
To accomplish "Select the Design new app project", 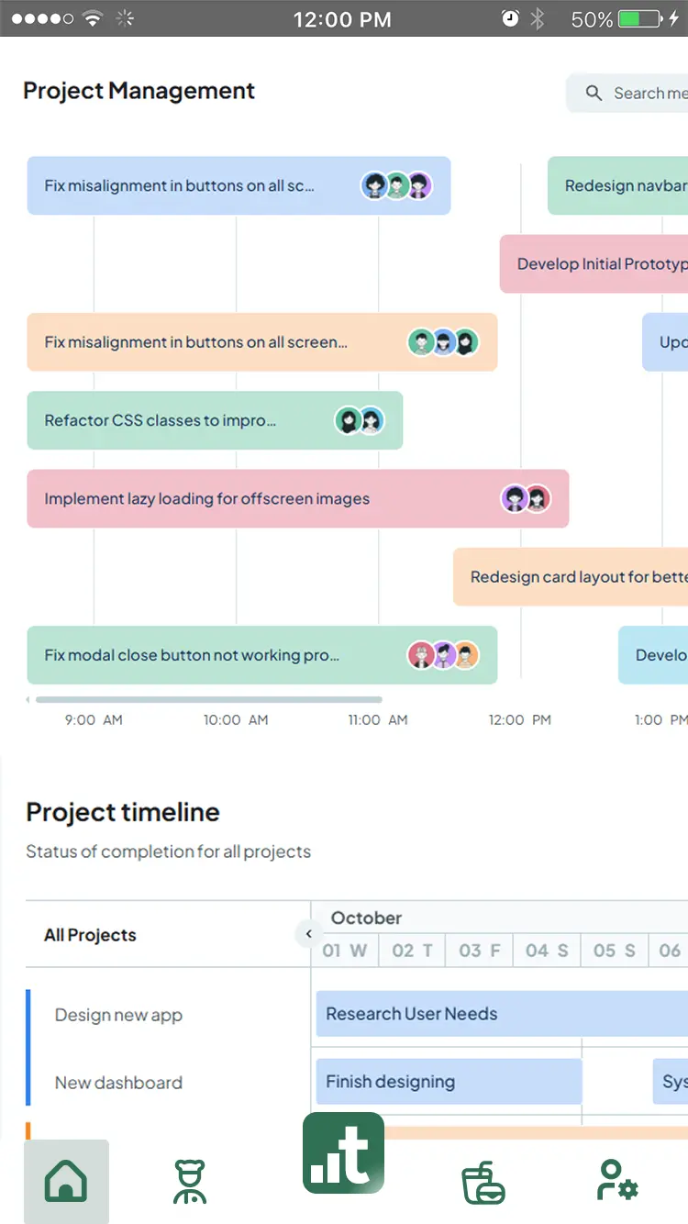I will click(118, 1015).
